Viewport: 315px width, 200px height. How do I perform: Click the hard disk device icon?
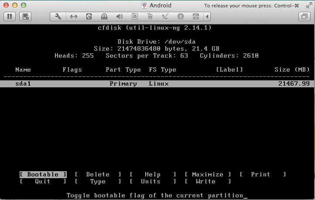click(x=89, y=17)
